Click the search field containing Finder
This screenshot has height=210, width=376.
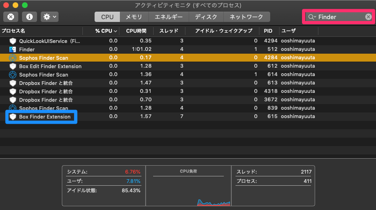coord(339,17)
